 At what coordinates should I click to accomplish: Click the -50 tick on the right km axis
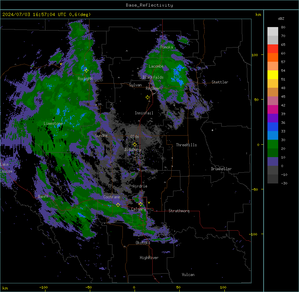[255, 189]
